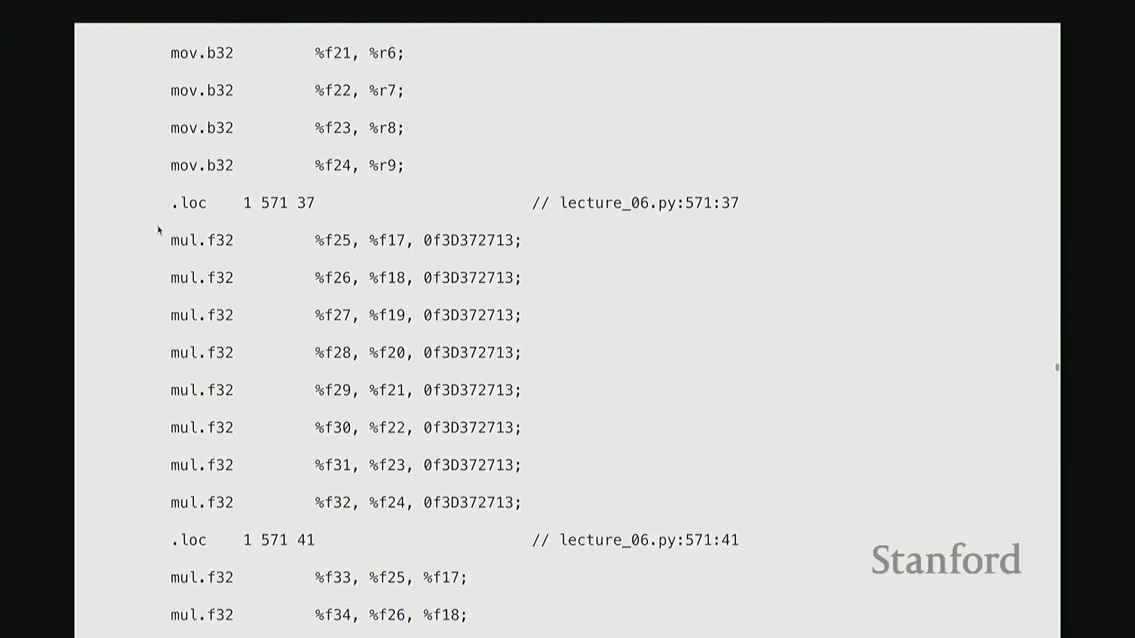Click the .loc 1 571 37 directive

[242, 203]
